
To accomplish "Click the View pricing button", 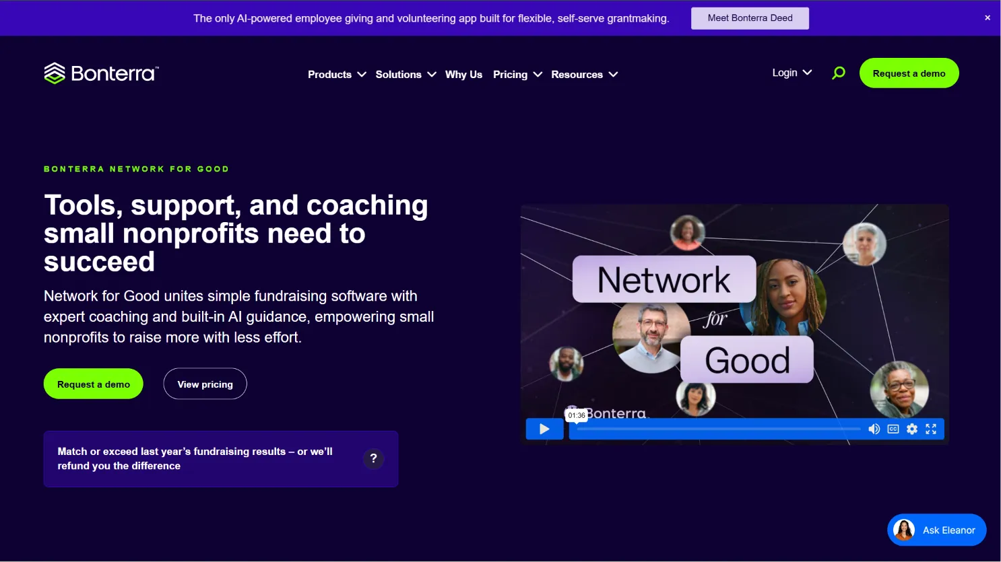I will pyautogui.click(x=205, y=384).
